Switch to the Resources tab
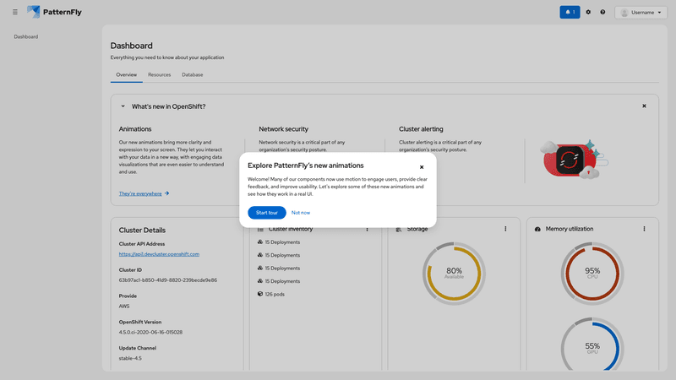The height and width of the screenshot is (380, 676). (x=159, y=75)
